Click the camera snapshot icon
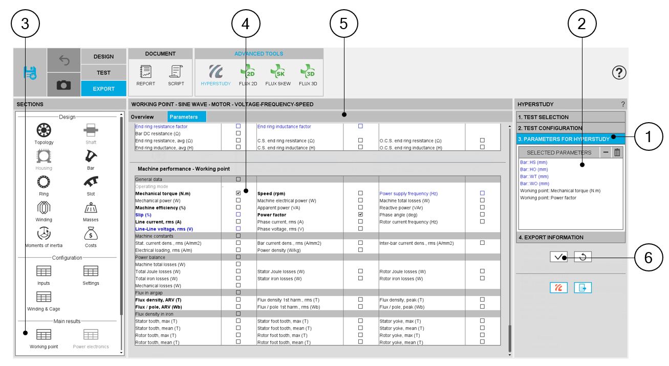The height and width of the screenshot is (366, 669). coord(63,85)
